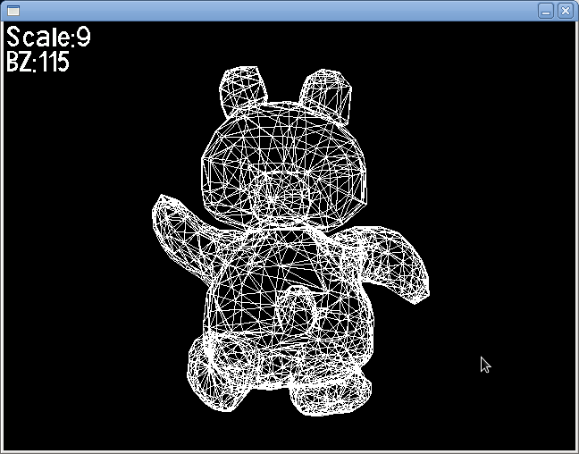Click the 'Scale:9' readout text
Viewport: 579px width, 454px height.
click(x=48, y=37)
